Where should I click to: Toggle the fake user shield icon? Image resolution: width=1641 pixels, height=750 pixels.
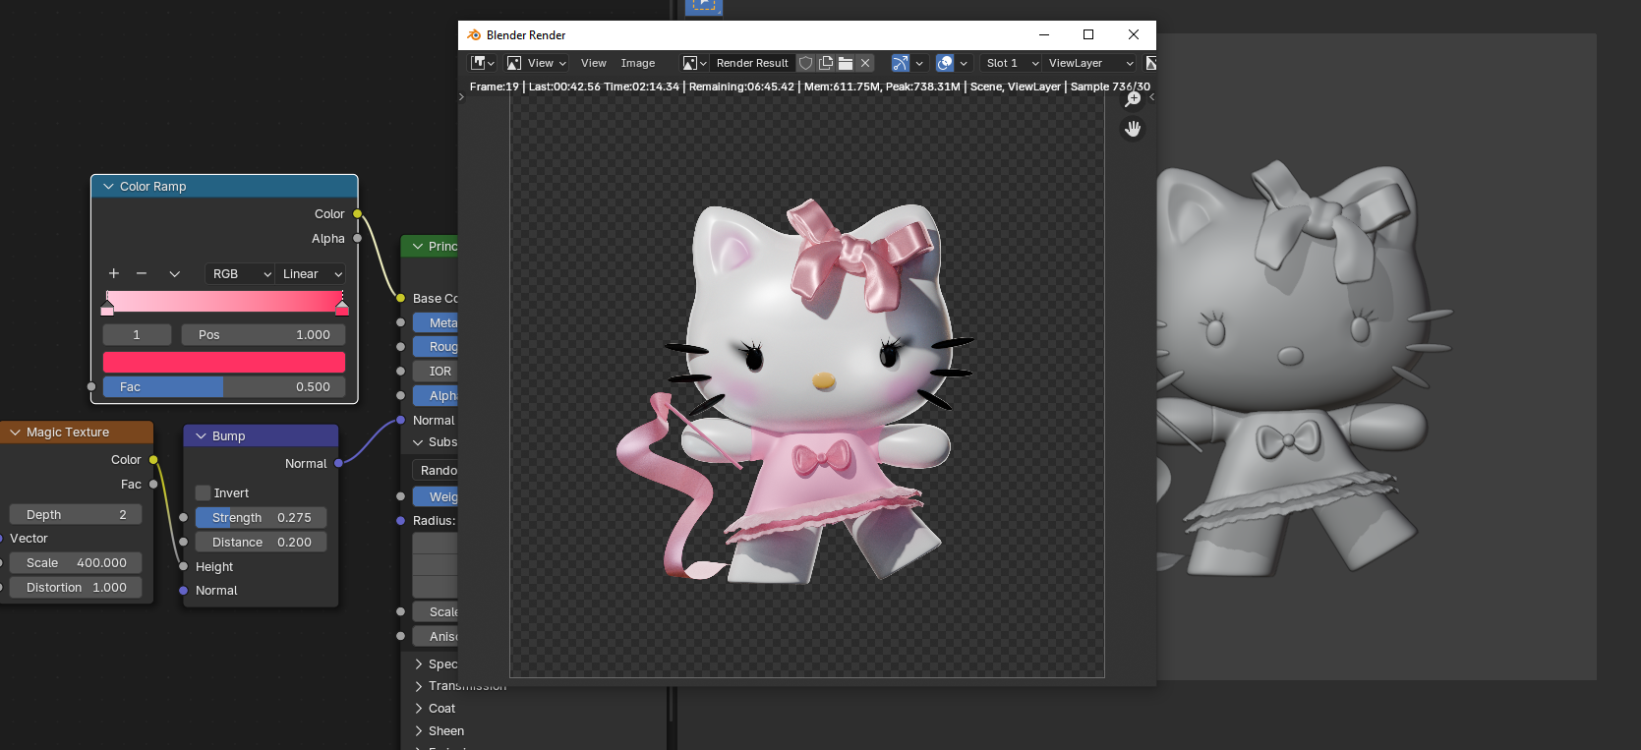pos(805,63)
